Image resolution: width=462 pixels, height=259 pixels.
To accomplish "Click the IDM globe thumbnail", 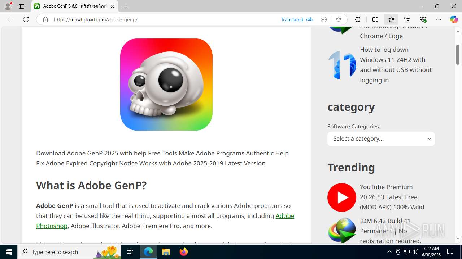I will coord(342,231).
